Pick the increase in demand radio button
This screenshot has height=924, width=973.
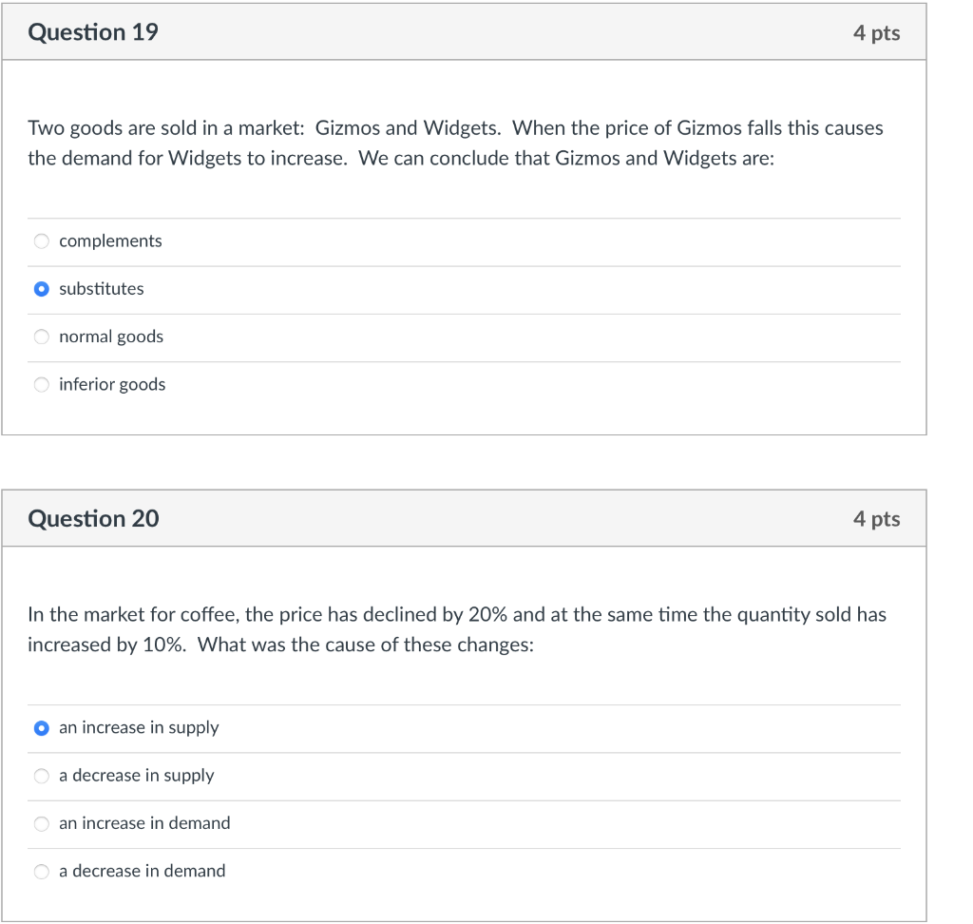click(42, 823)
